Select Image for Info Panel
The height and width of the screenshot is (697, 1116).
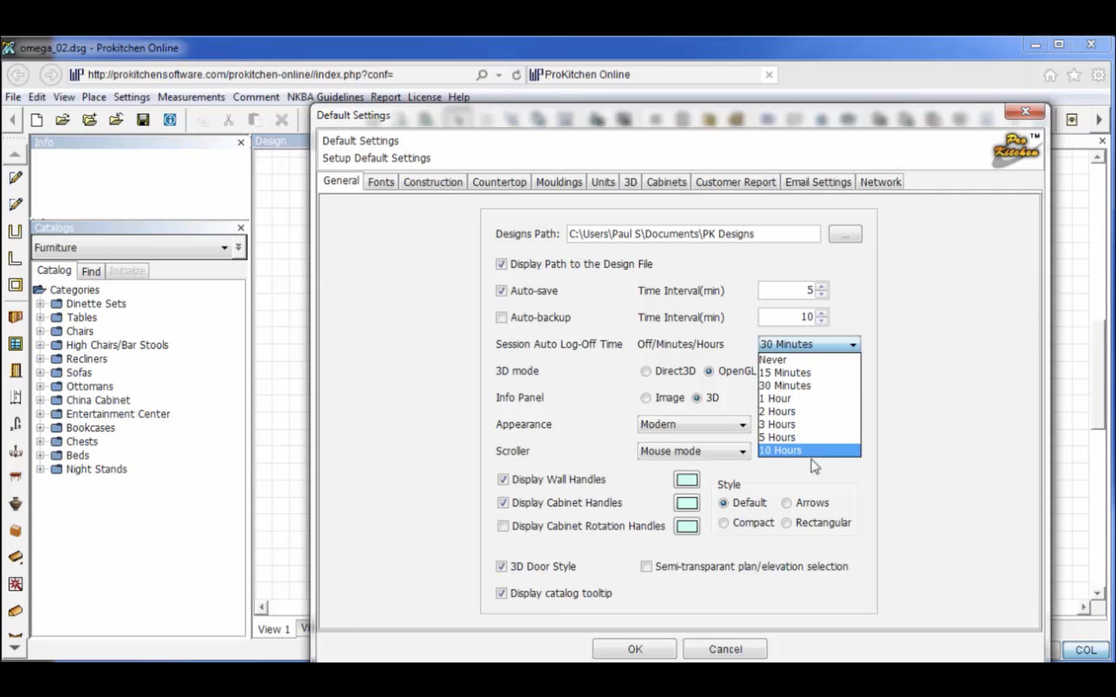click(x=646, y=398)
